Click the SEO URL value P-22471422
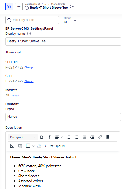The image size is (122, 189). 14,67
